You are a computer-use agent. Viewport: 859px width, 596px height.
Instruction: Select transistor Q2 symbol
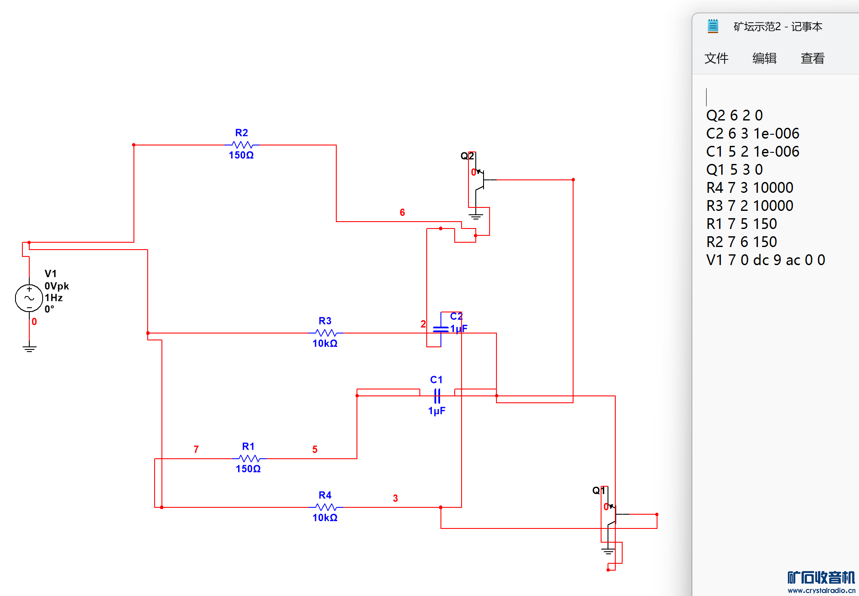[x=481, y=180]
